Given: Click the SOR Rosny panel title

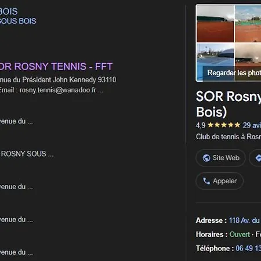Looking at the screenshot, I should pyautogui.click(x=229, y=104).
